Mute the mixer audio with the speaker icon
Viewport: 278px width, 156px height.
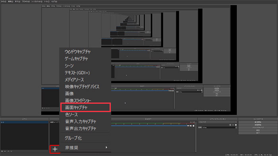tap(191, 126)
